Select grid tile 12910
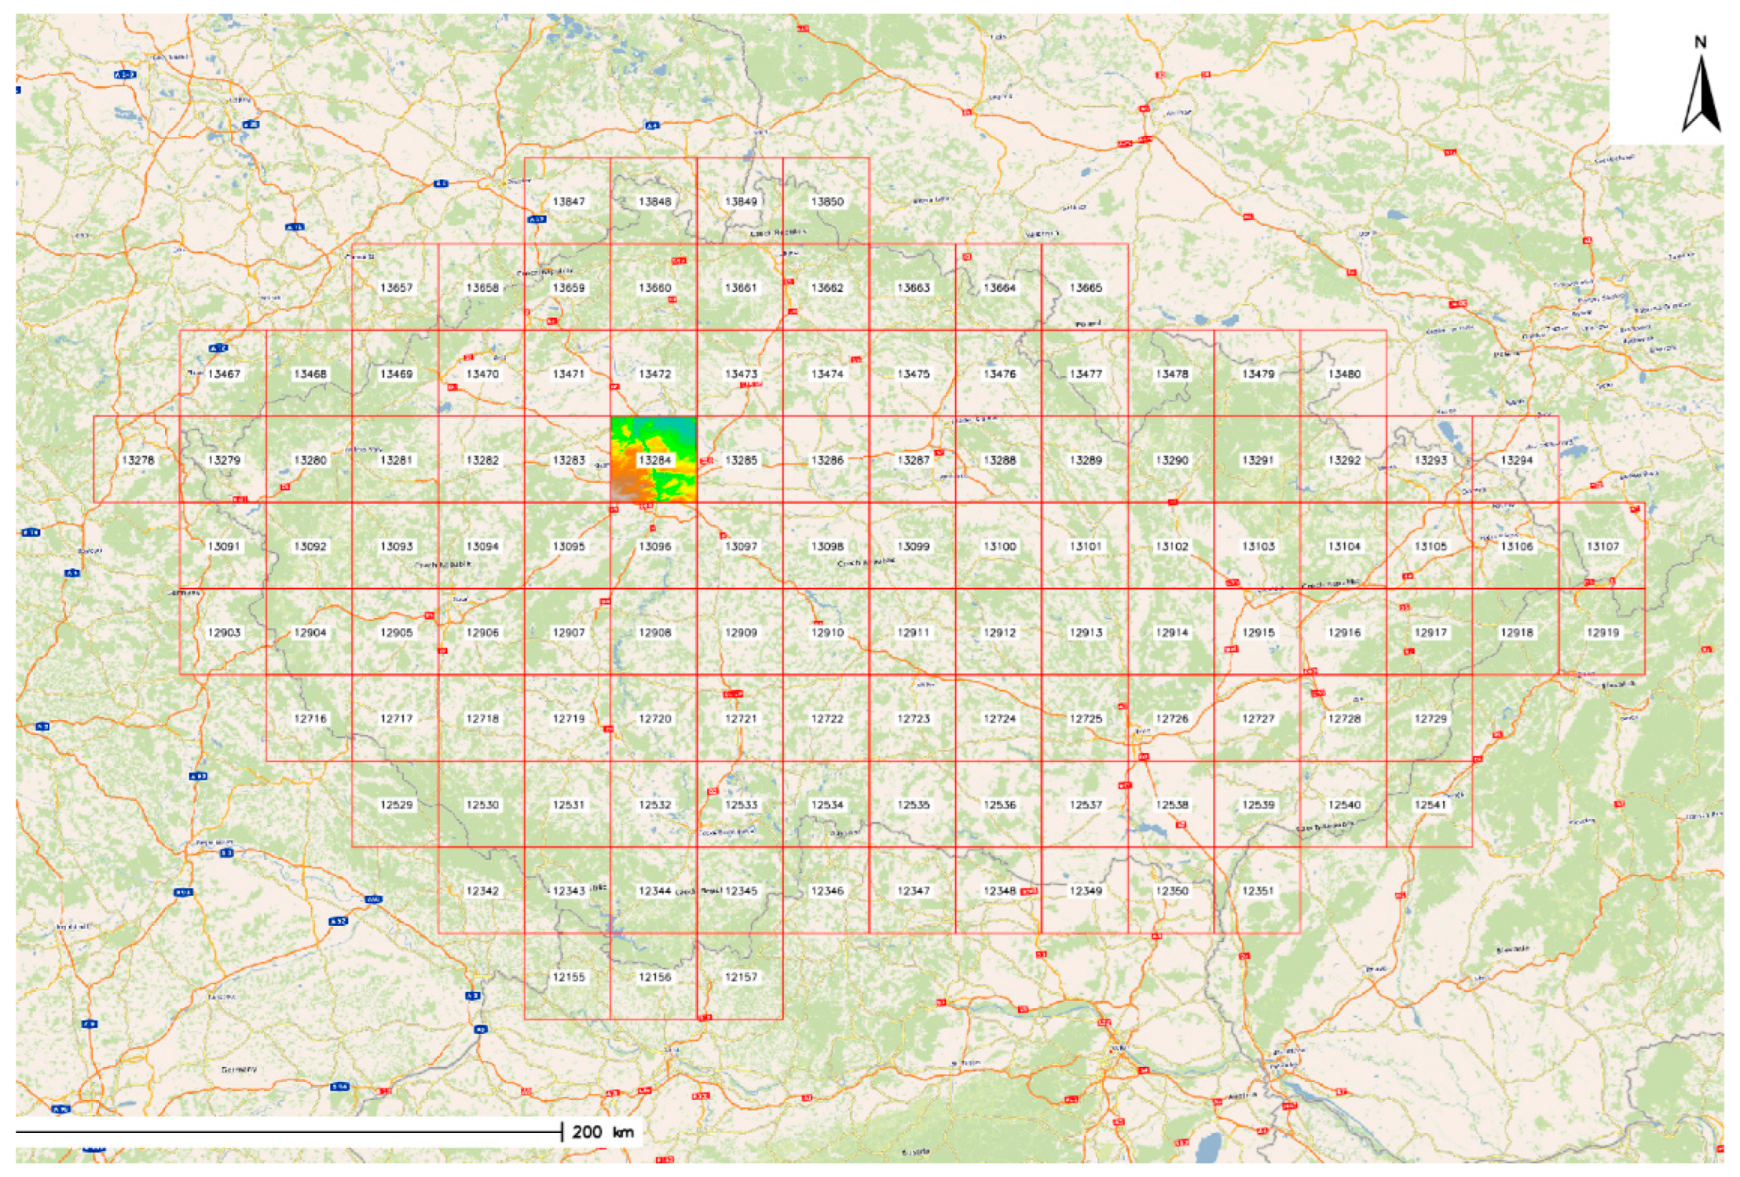This screenshot has width=1740, height=1177. point(826,633)
